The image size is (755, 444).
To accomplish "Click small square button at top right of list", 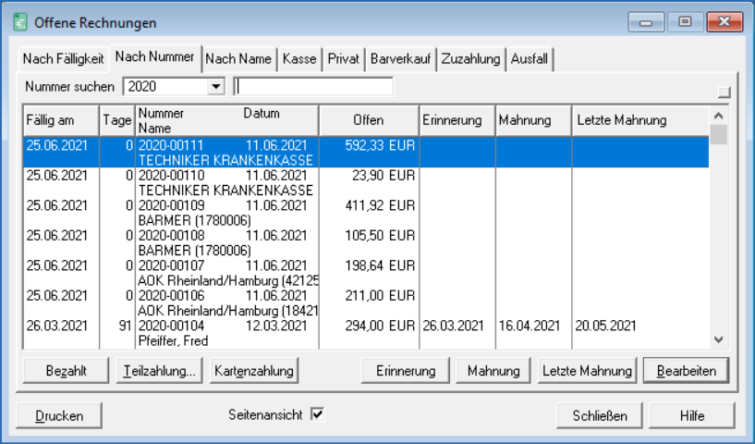I will [724, 92].
